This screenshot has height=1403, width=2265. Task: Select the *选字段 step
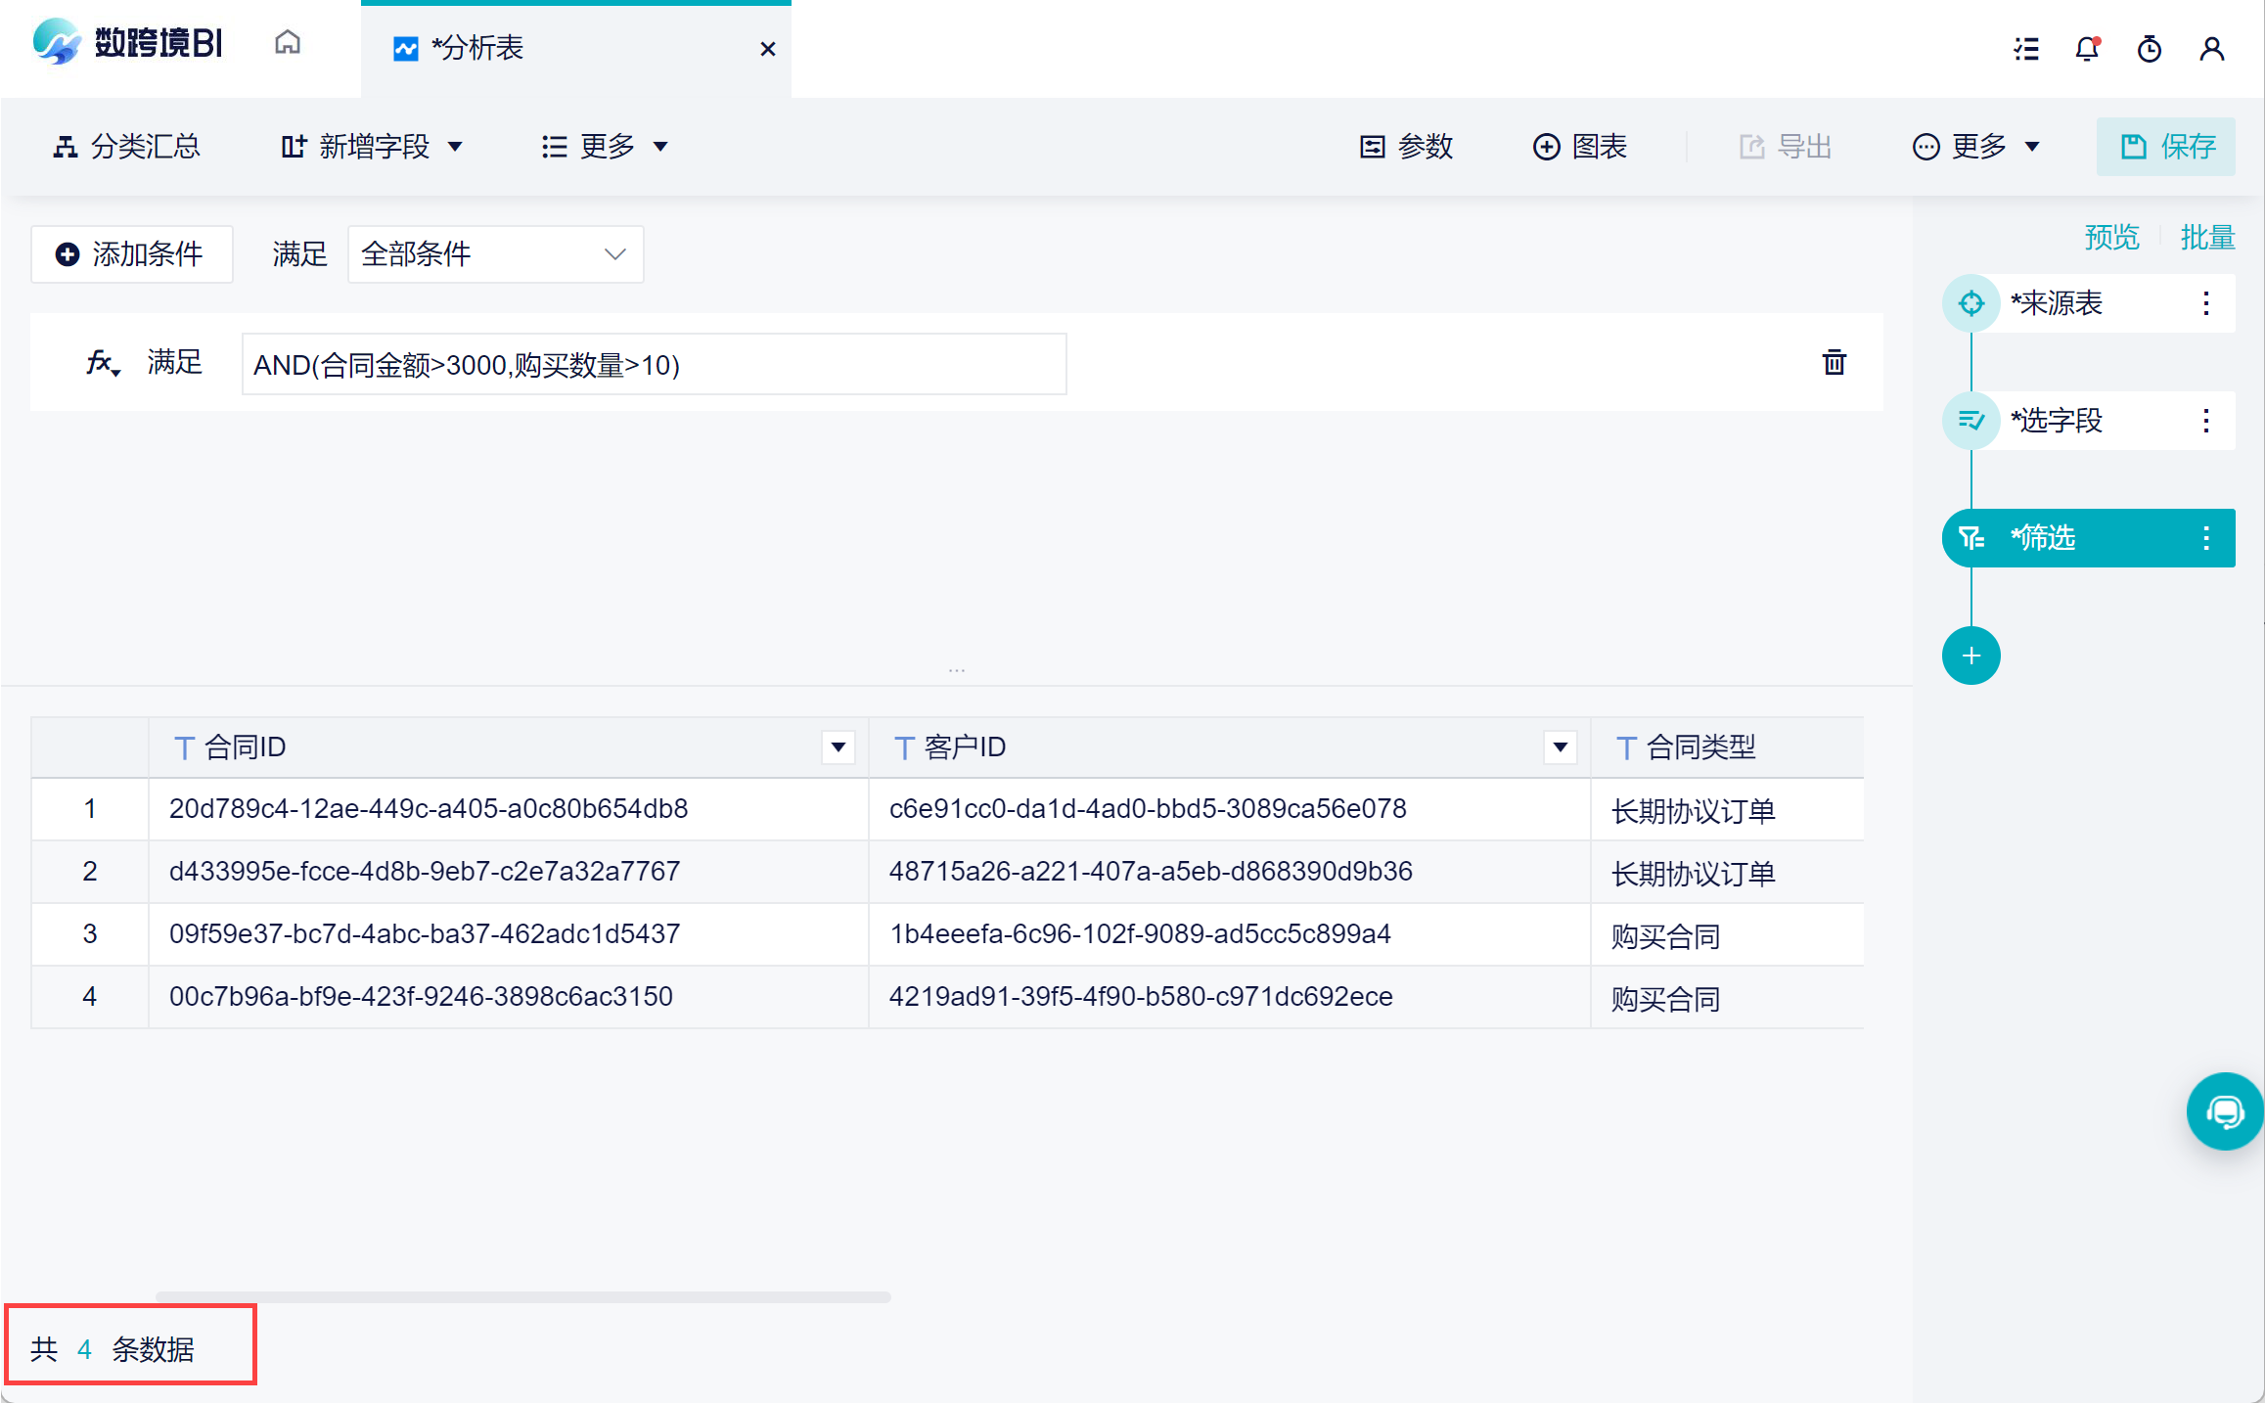click(x=2055, y=421)
